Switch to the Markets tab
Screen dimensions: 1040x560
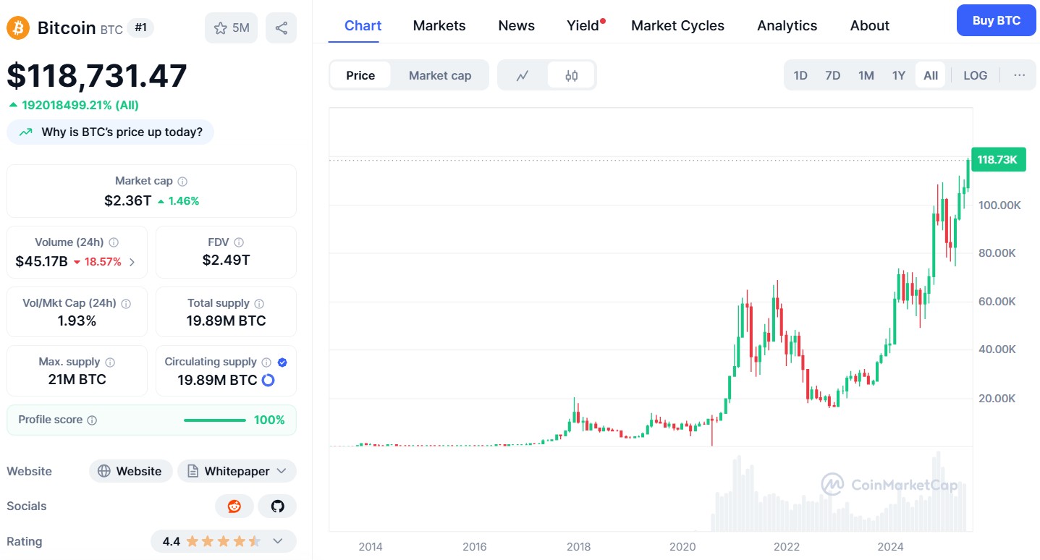click(439, 25)
